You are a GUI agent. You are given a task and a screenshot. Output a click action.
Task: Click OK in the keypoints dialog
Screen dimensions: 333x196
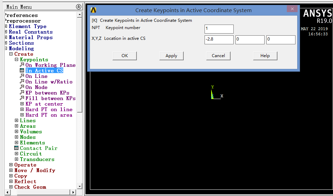point(125,56)
